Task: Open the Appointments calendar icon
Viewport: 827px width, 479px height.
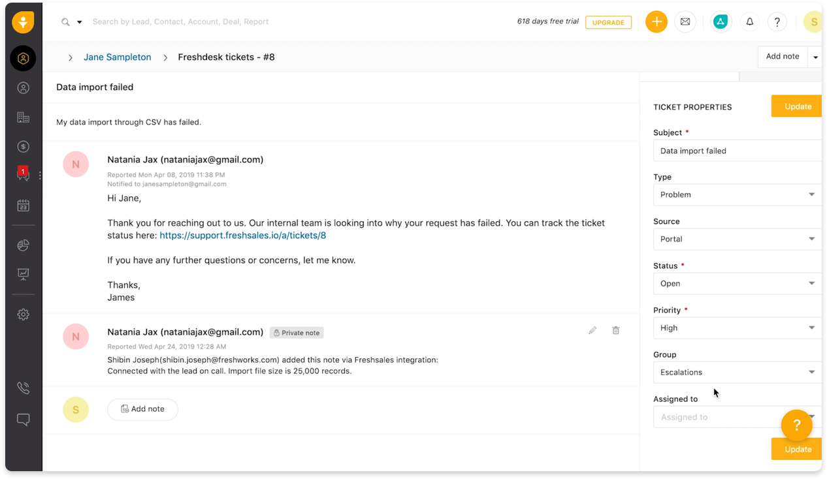Action: coord(23,205)
